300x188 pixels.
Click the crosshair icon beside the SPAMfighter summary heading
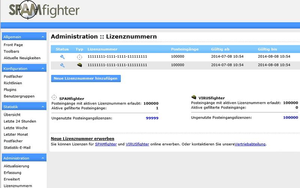coord(54,97)
